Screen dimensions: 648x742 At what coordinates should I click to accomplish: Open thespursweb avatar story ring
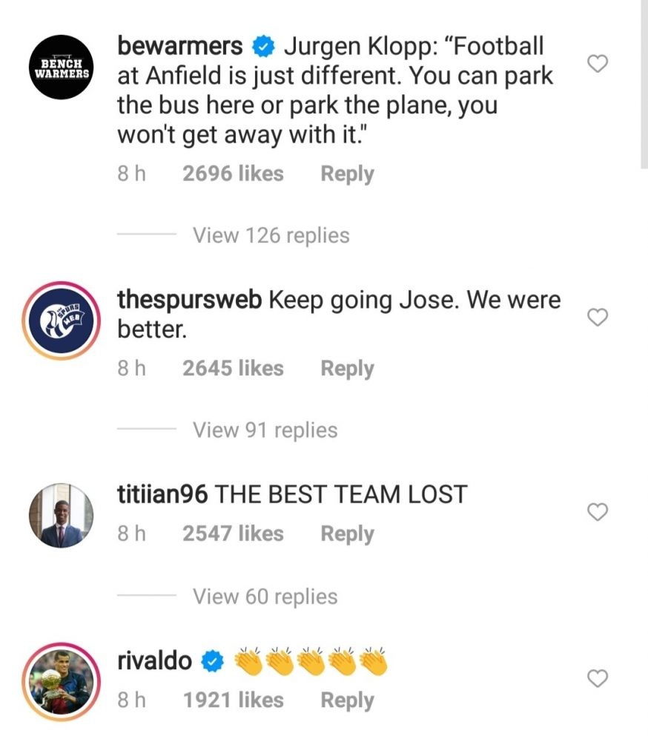pos(62,321)
